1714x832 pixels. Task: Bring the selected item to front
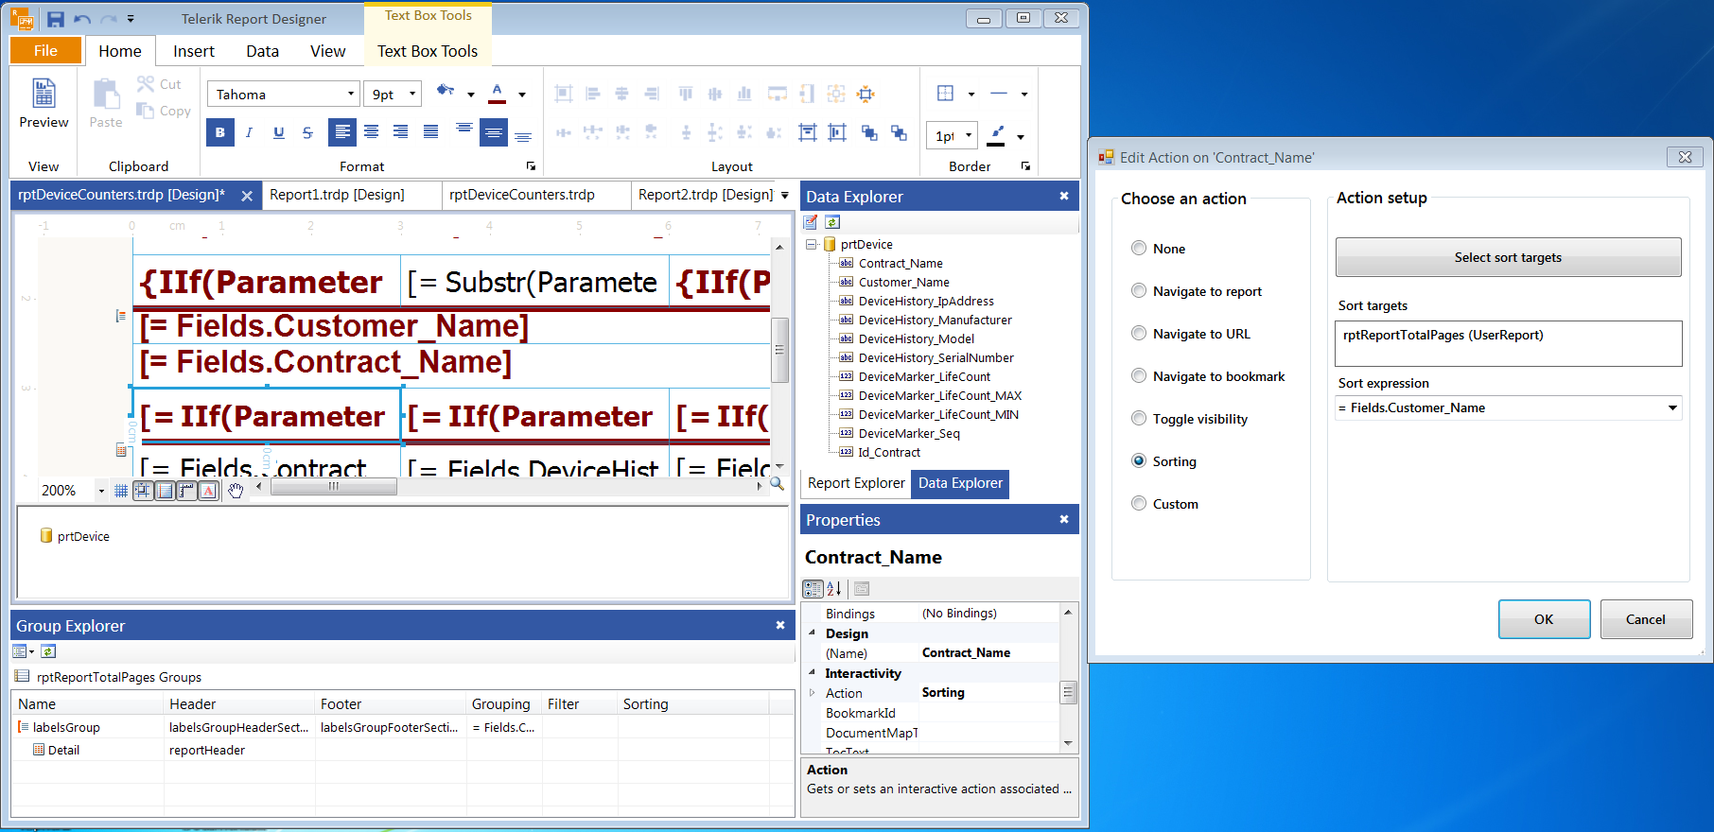[869, 132]
